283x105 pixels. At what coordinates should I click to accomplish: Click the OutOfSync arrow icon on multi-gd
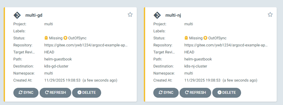pyautogui.click(x=65, y=38)
